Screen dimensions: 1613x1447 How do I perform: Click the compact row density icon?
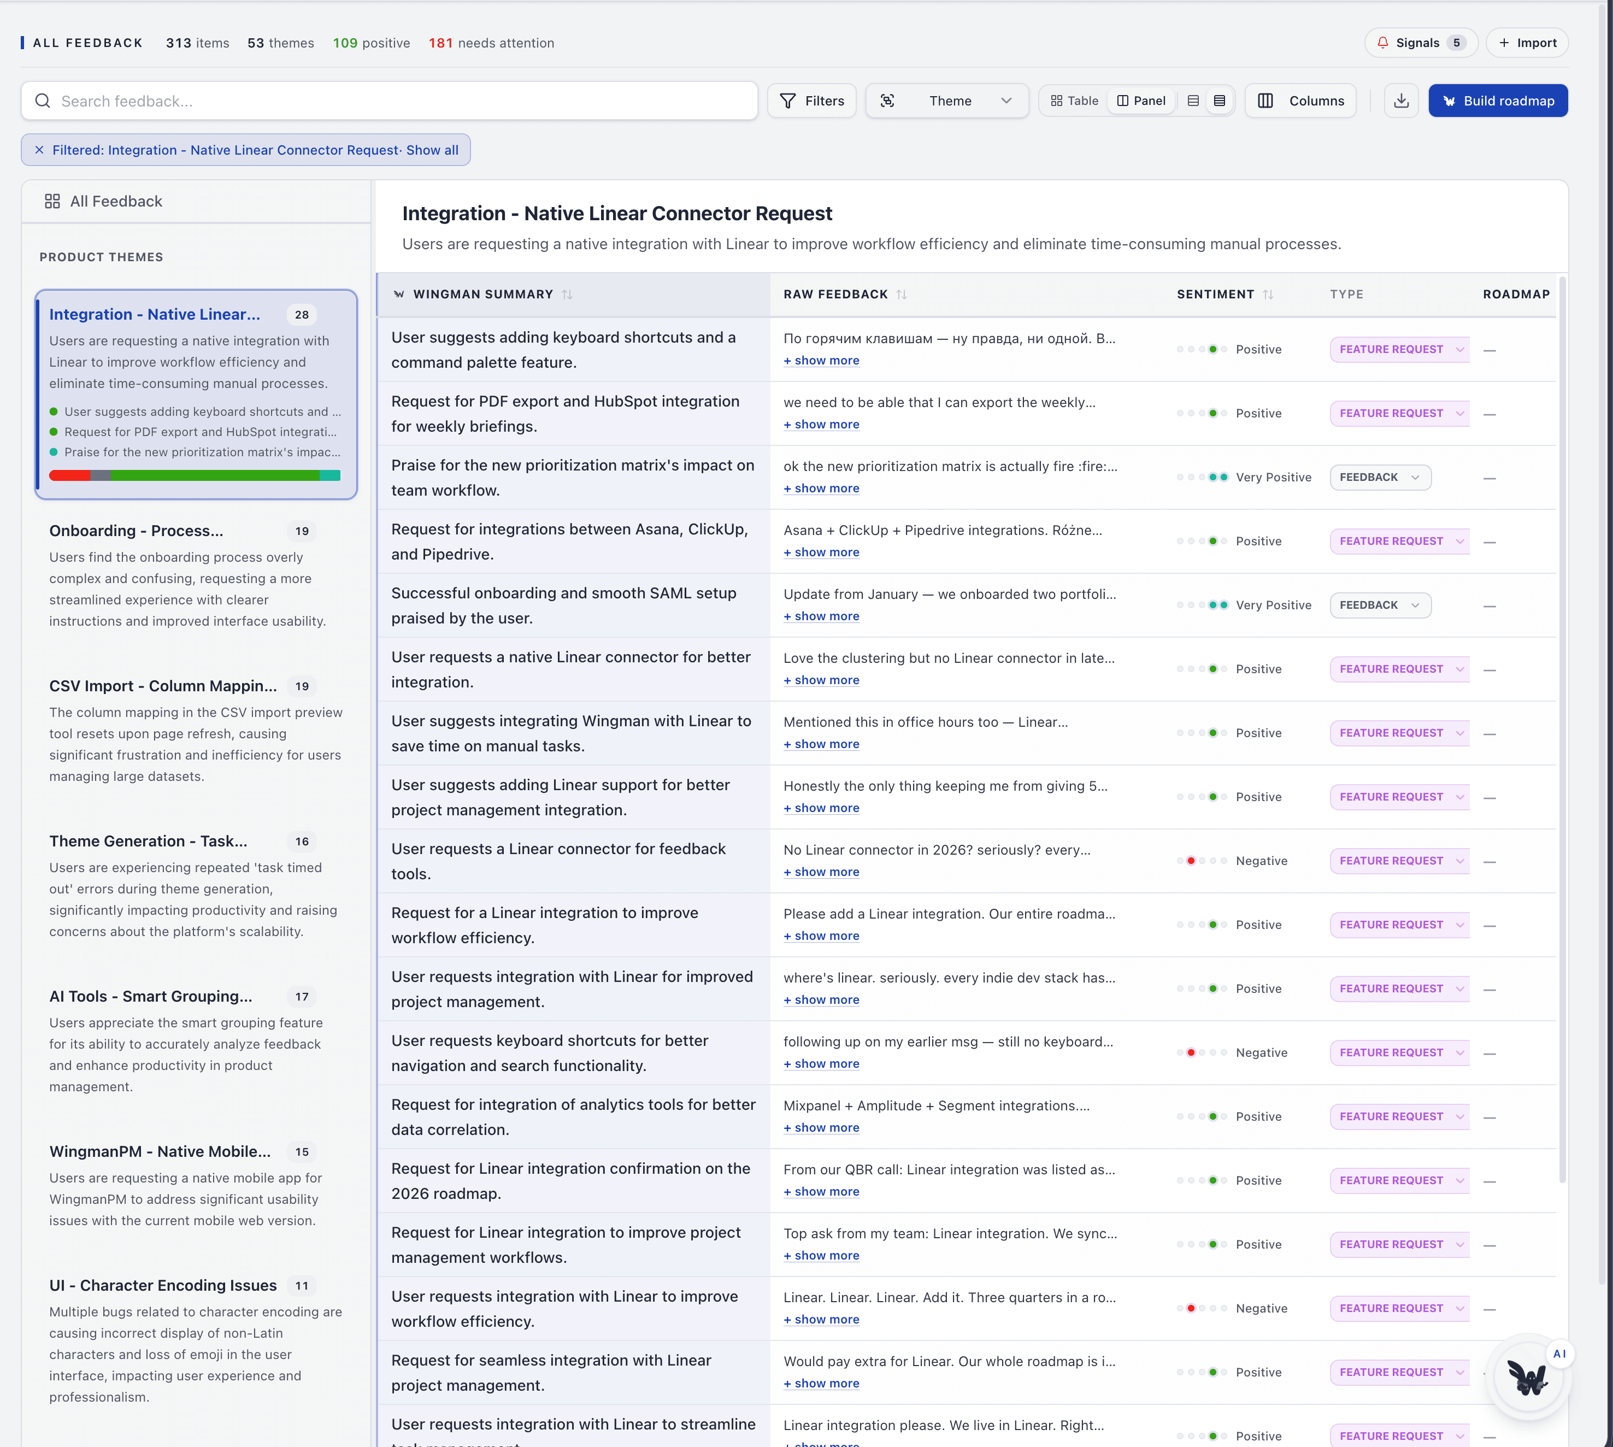click(x=1192, y=101)
